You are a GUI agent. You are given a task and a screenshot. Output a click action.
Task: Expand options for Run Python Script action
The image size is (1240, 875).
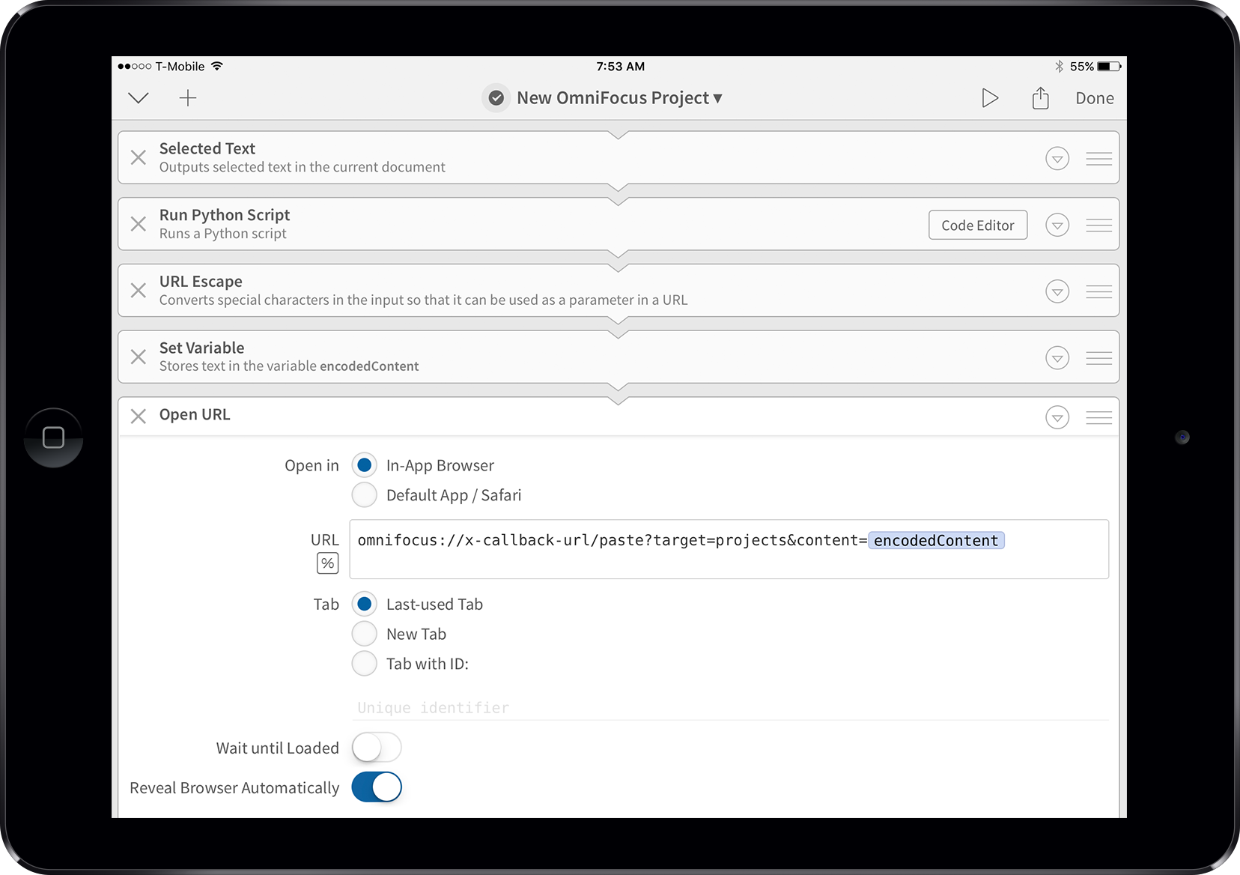tap(1057, 225)
